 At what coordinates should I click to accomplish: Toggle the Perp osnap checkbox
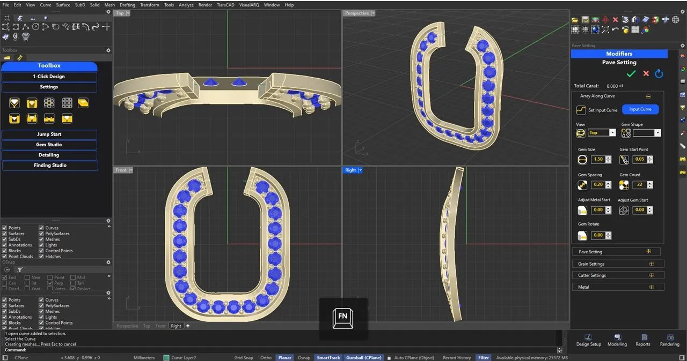(50, 283)
